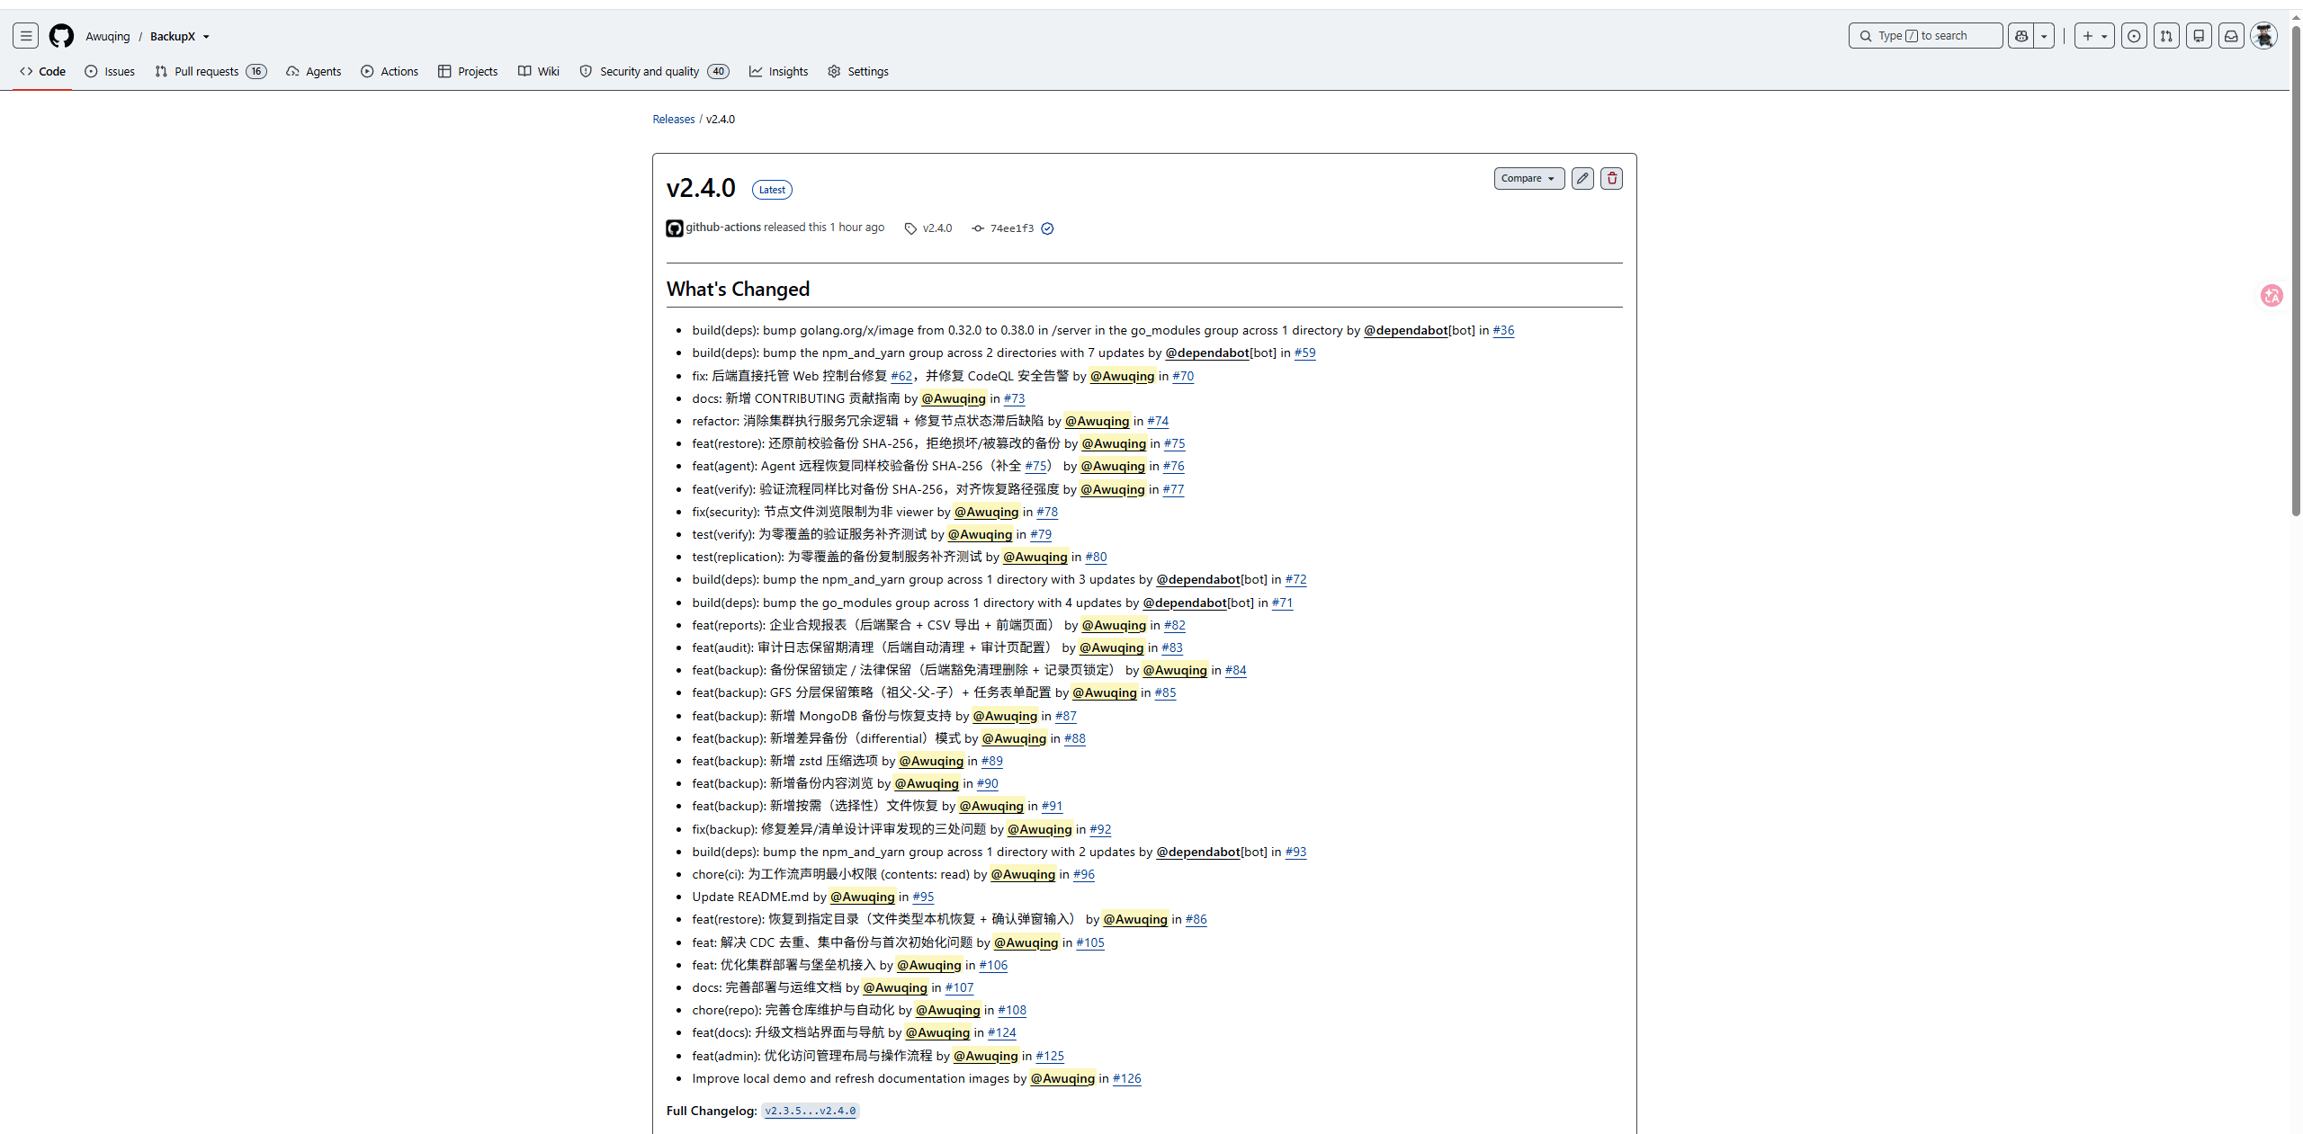Click the v2.4.0 release title heading
This screenshot has height=1134, width=2303.
tap(701, 188)
